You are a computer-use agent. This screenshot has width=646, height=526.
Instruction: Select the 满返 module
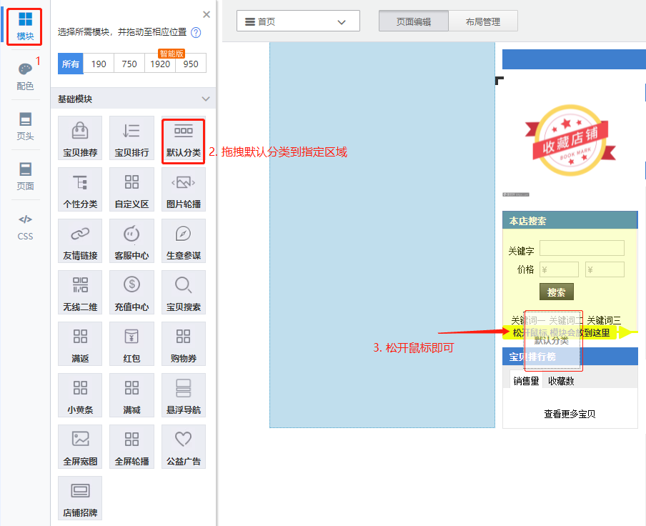point(80,344)
